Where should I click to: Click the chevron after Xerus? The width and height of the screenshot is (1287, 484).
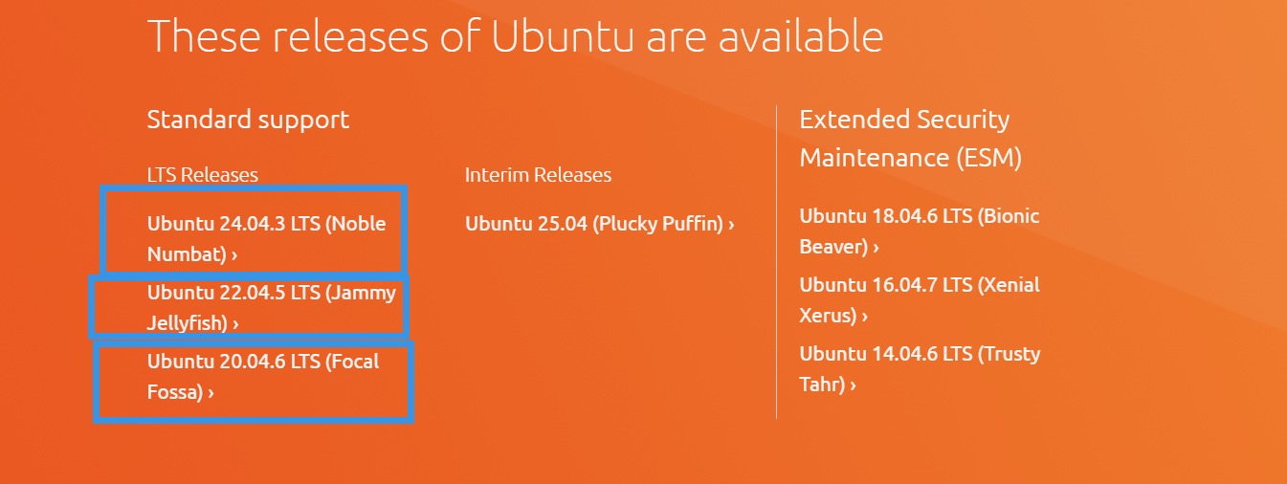(865, 317)
